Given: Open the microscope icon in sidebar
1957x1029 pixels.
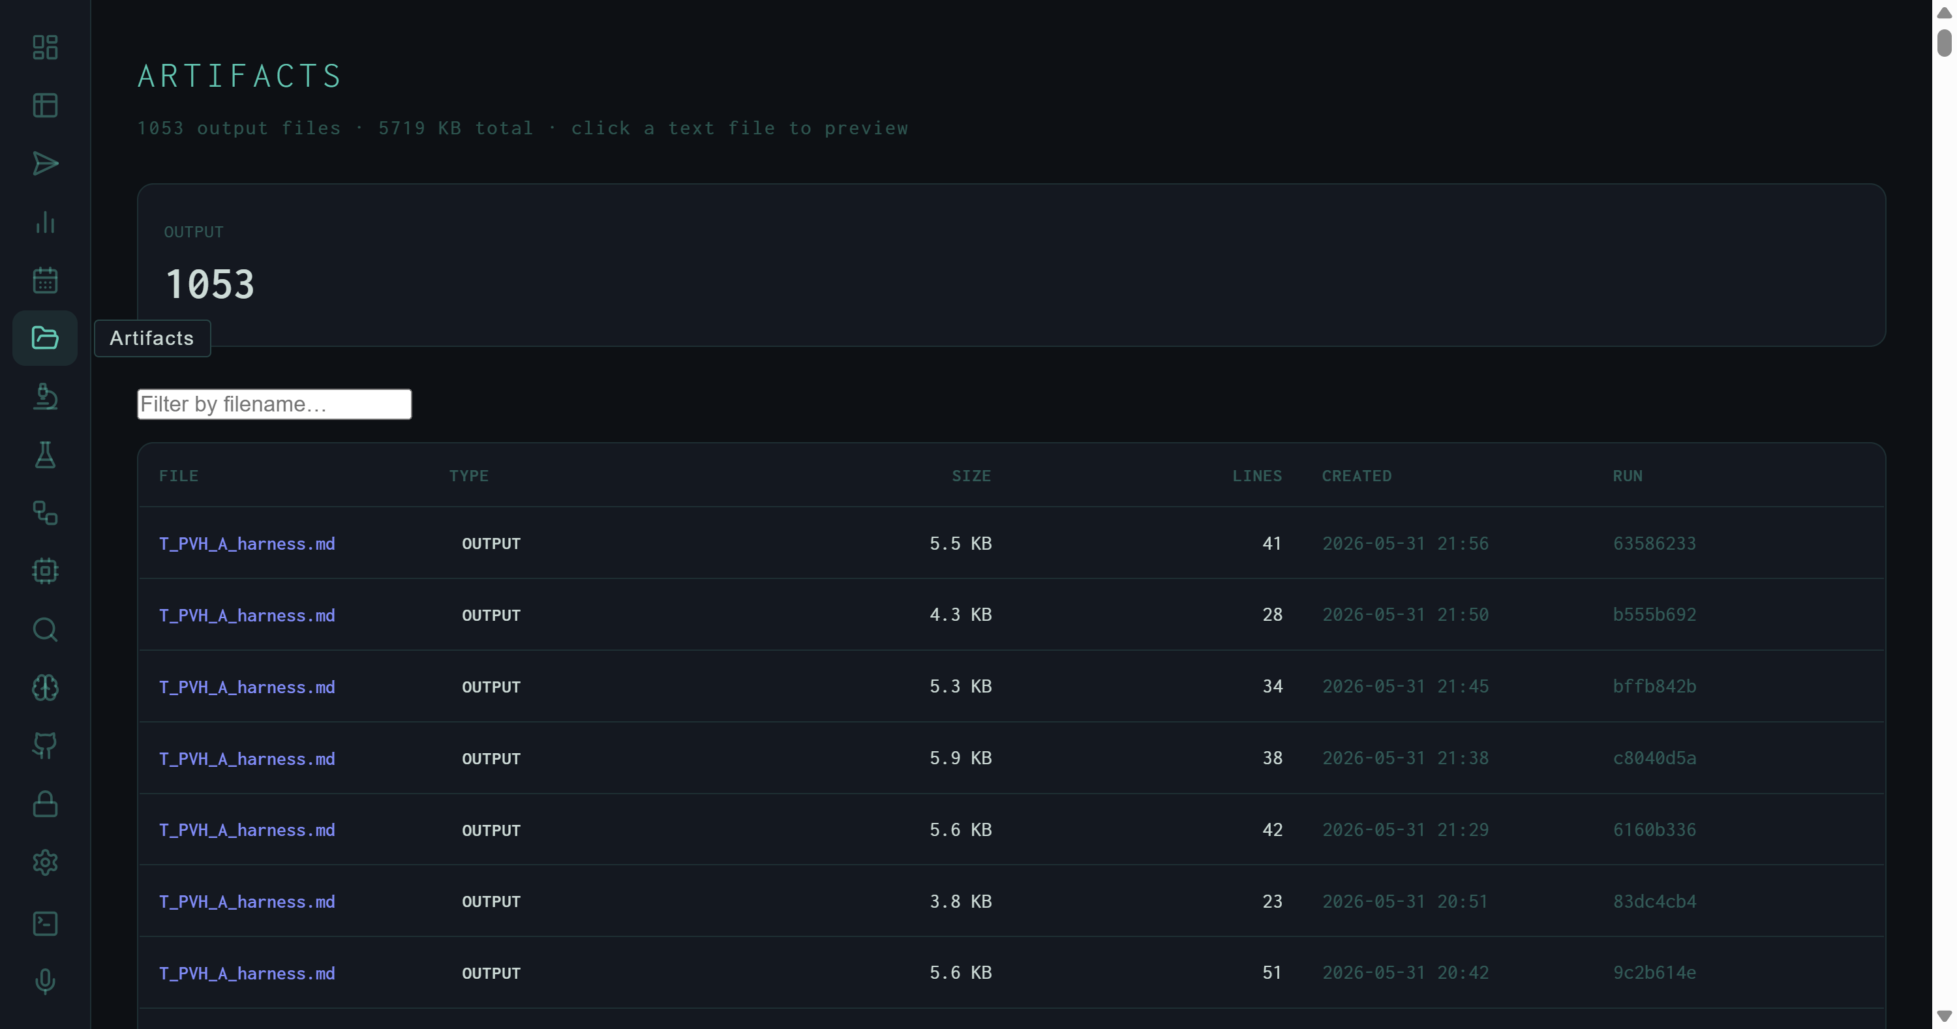Looking at the screenshot, I should (x=45, y=396).
